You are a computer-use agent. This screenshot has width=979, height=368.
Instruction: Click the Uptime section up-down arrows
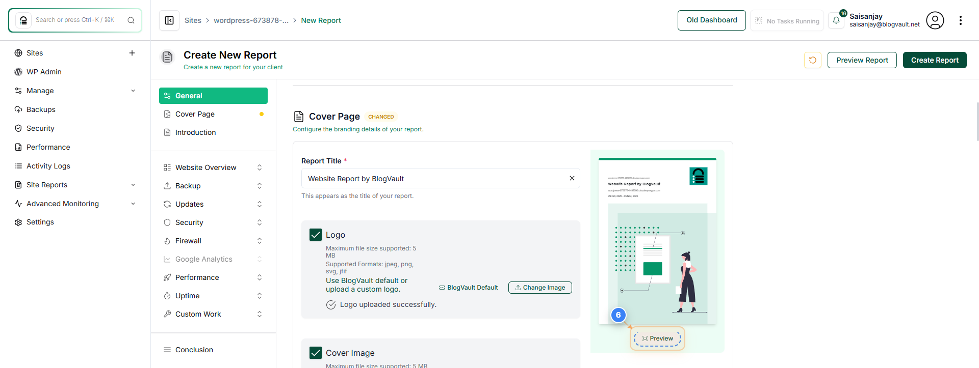260,296
